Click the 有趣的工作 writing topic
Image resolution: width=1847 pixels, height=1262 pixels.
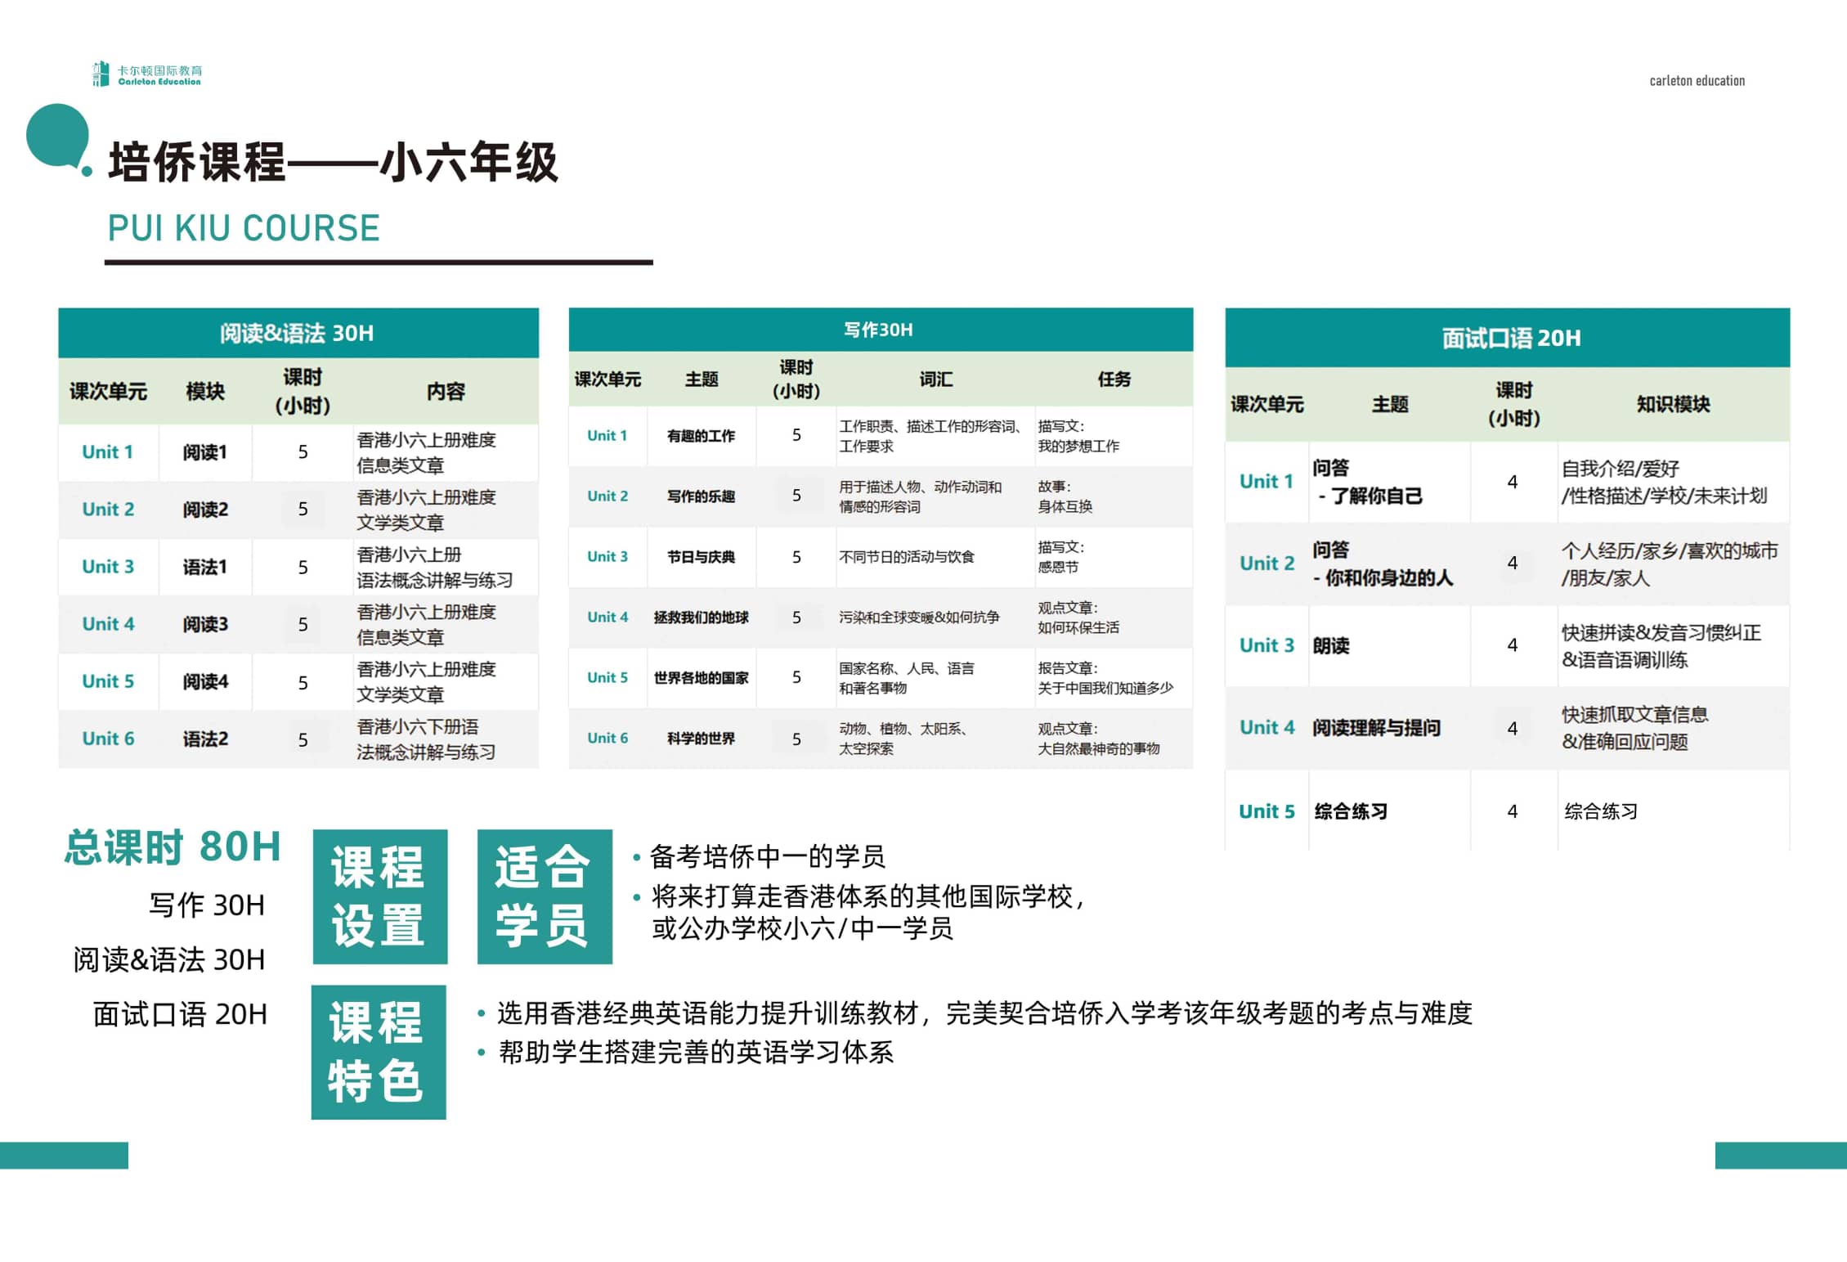tap(701, 436)
